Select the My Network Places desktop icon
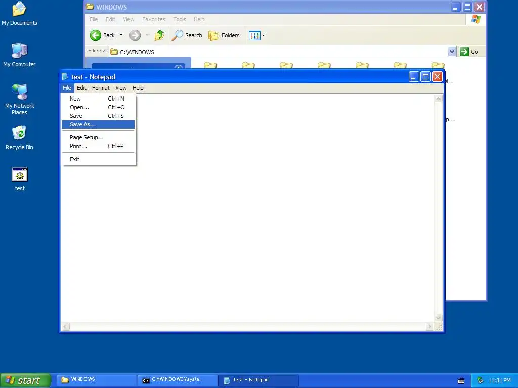The image size is (518, 388). [x=20, y=99]
